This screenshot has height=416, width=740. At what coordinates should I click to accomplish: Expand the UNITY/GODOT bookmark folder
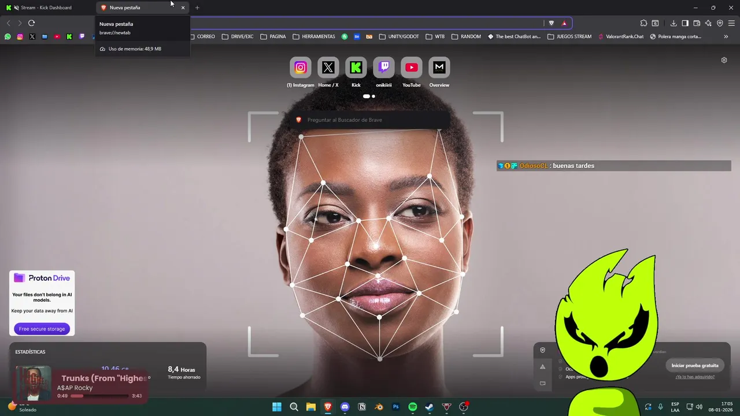point(399,36)
